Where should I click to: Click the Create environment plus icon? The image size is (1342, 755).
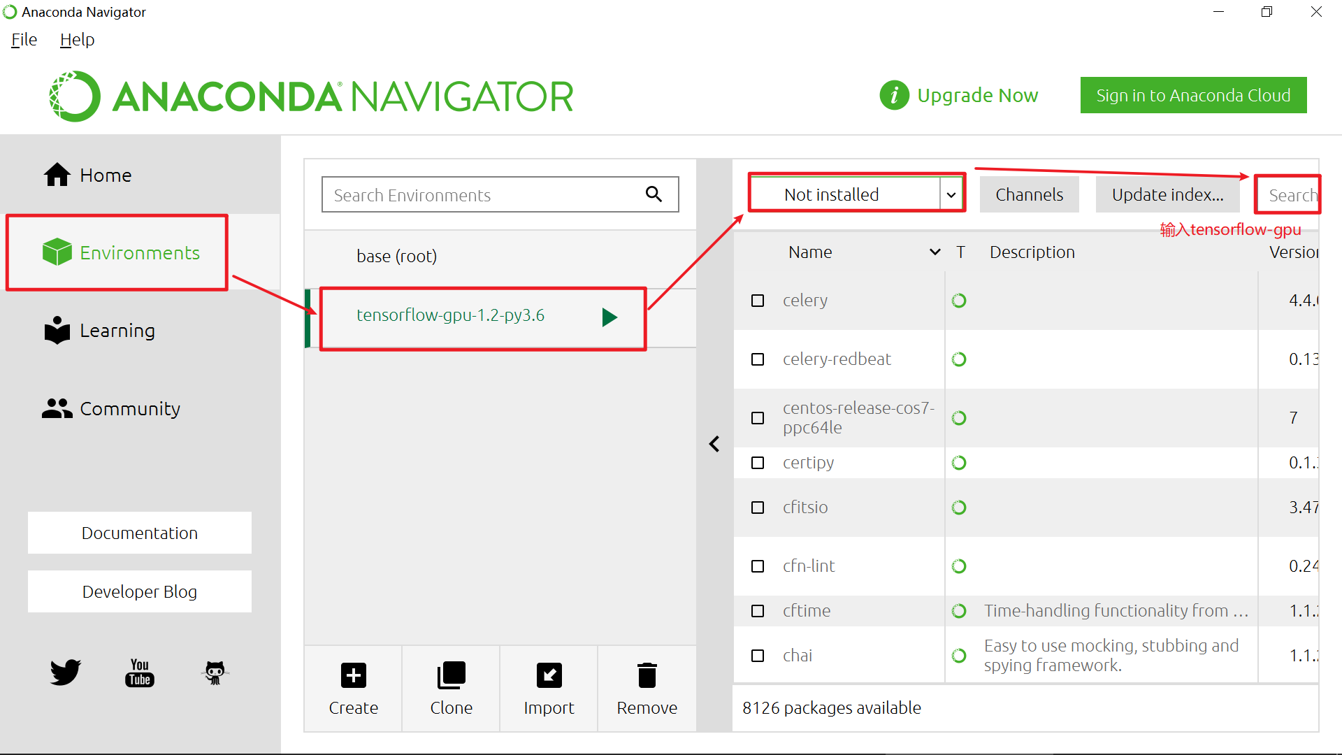[353, 675]
